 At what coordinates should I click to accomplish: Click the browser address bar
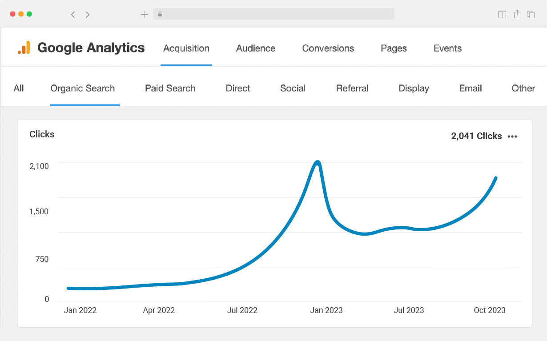point(273,14)
